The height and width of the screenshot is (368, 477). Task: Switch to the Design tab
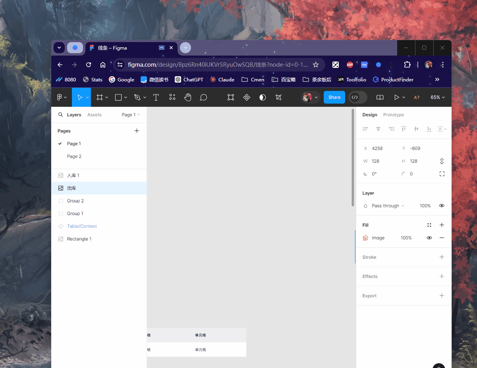coord(370,115)
